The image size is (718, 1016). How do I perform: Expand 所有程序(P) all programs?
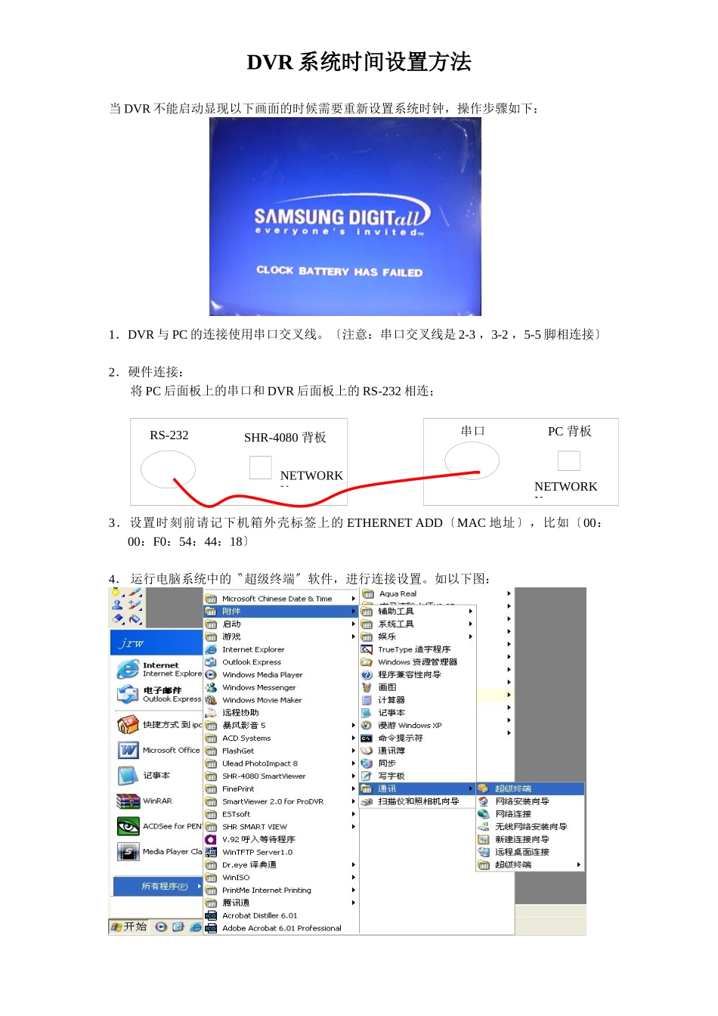[x=158, y=886]
